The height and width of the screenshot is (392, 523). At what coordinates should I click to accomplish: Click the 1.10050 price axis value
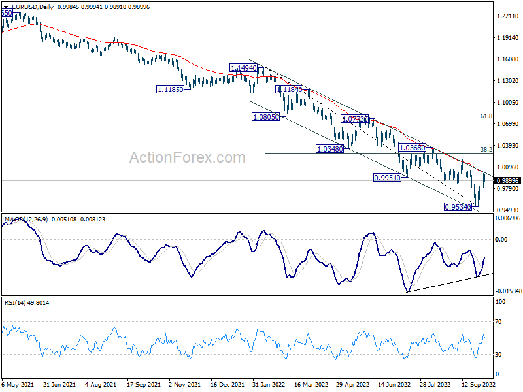[x=508, y=103]
